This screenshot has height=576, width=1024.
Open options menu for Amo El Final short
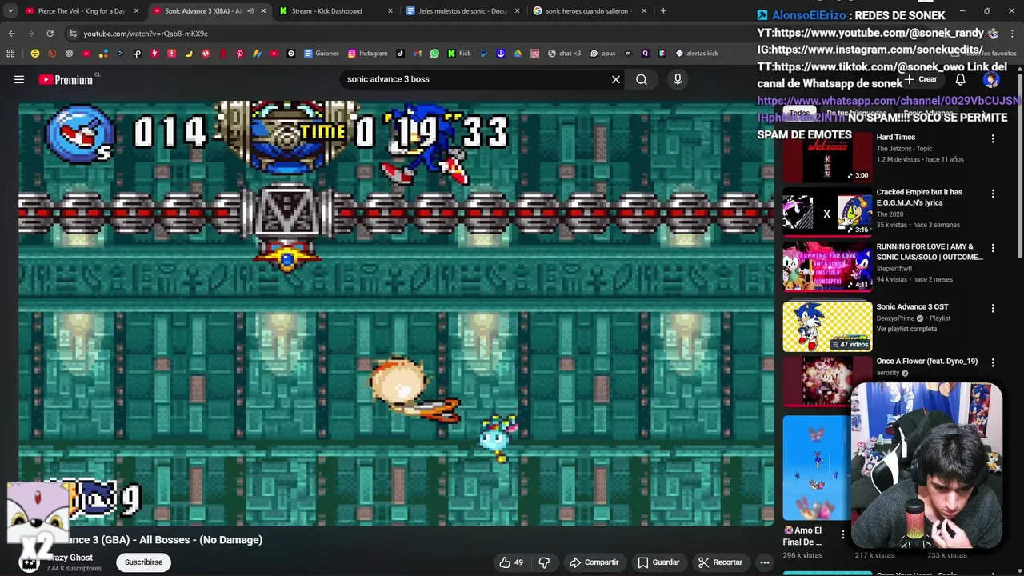pos(842,533)
